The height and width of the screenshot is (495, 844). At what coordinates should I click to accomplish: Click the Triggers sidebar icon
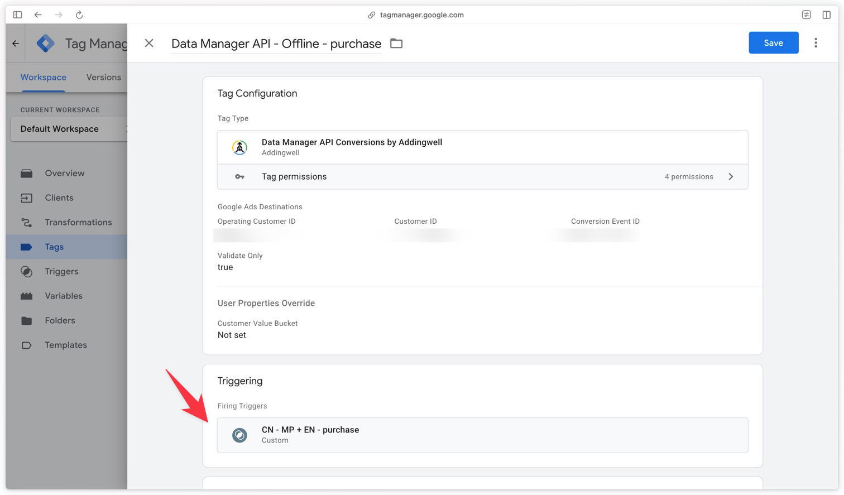pyautogui.click(x=26, y=271)
